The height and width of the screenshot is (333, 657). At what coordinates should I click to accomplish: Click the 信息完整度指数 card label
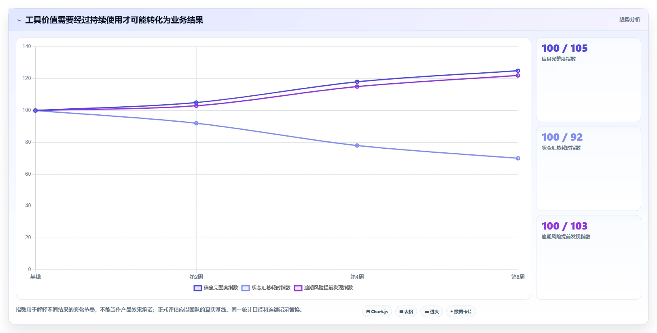(x=559, y=59)
